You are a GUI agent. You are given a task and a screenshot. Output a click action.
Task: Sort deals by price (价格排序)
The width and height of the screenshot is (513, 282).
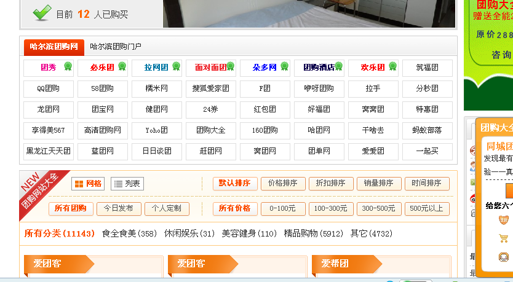(x=283, y=183)
